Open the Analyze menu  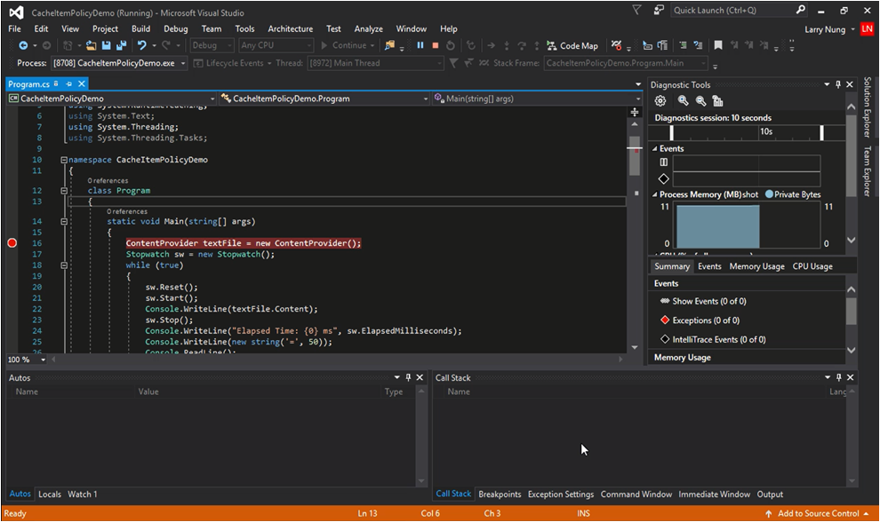[368, 28]
